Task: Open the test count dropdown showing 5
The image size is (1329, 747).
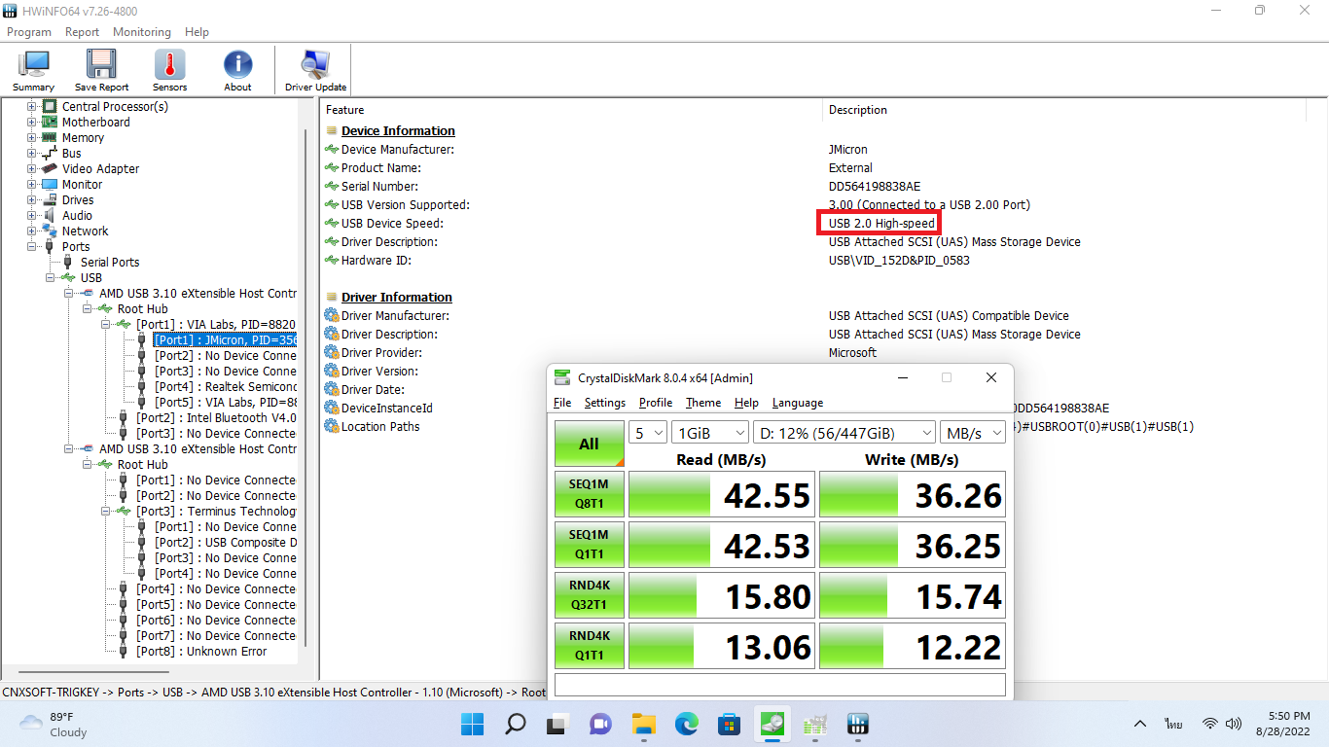Action: coord(648,433)
